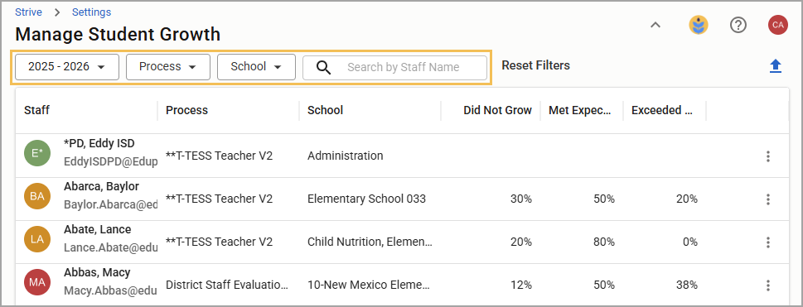This screenshot has width=803, height=307.
Task: Go to Settings breadcrumb link
Action: (x=92, y=12)
